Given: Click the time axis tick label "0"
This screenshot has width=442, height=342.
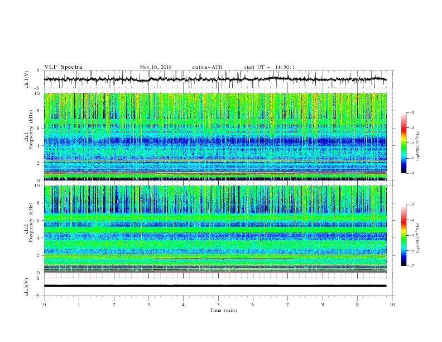Looking at the screenshot, I should click(44, 305).
